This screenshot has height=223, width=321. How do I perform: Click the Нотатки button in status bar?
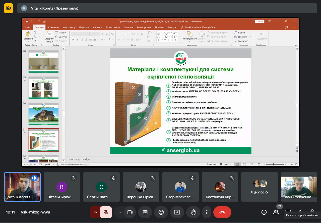point(211,165)
